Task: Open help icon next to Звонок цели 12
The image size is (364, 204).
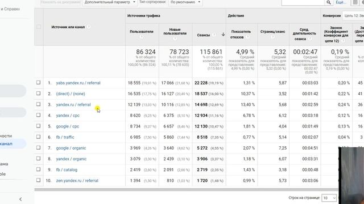Action: 343,41
